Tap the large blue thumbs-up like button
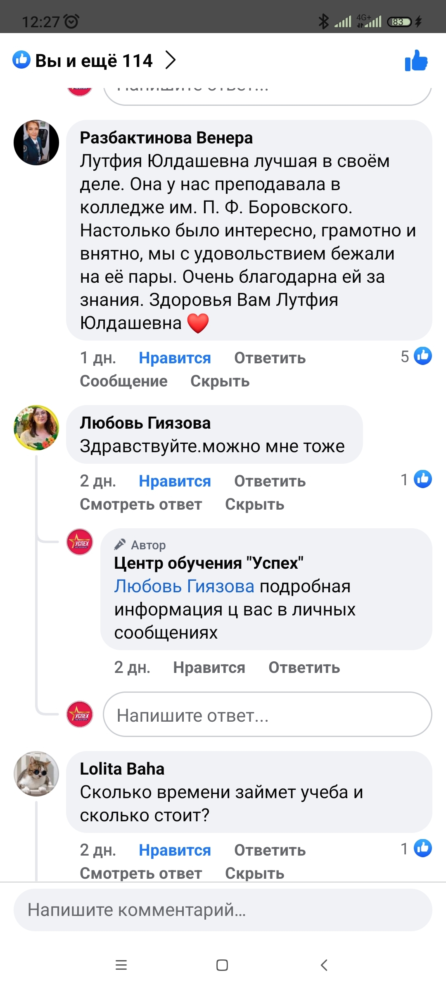 [x=416, y=61]
